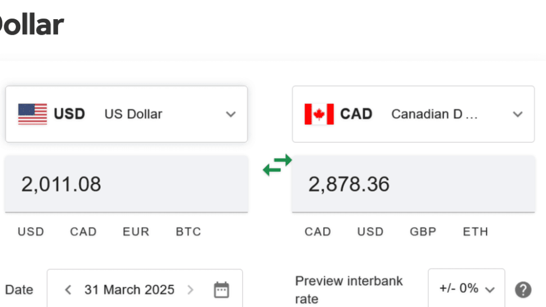
Task: Open the +/- 0% interbank rate dropdown
Action: (x=467, y=289)
